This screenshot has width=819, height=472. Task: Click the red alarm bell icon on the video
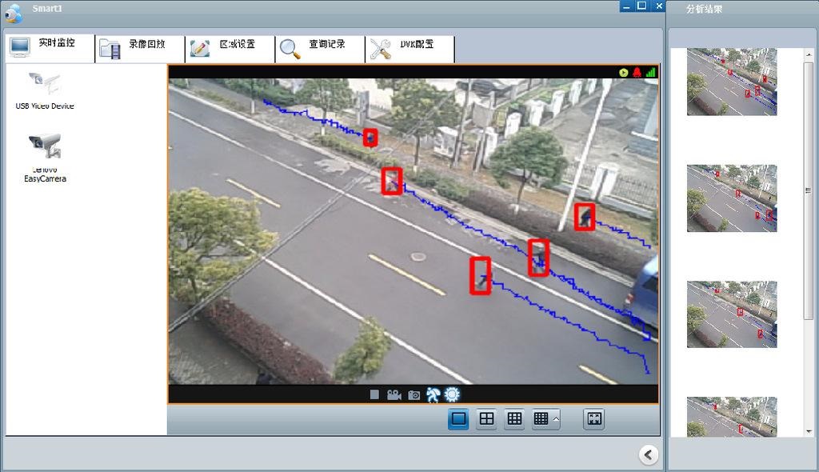(x=636, y=72)
